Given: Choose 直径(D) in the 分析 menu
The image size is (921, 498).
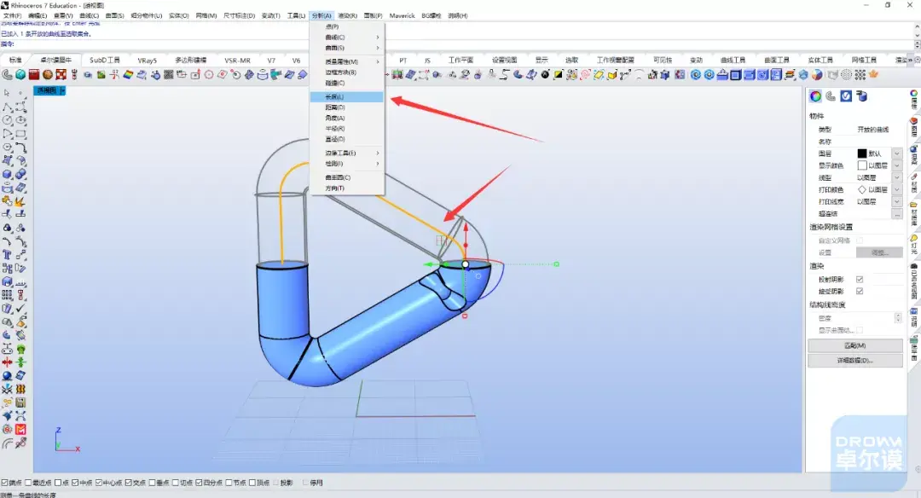Looking at the screenshot, I should point(346,139).
